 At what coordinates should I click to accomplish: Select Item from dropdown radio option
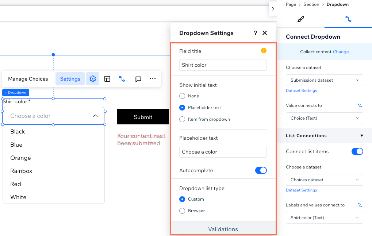(x=182, y=119)
